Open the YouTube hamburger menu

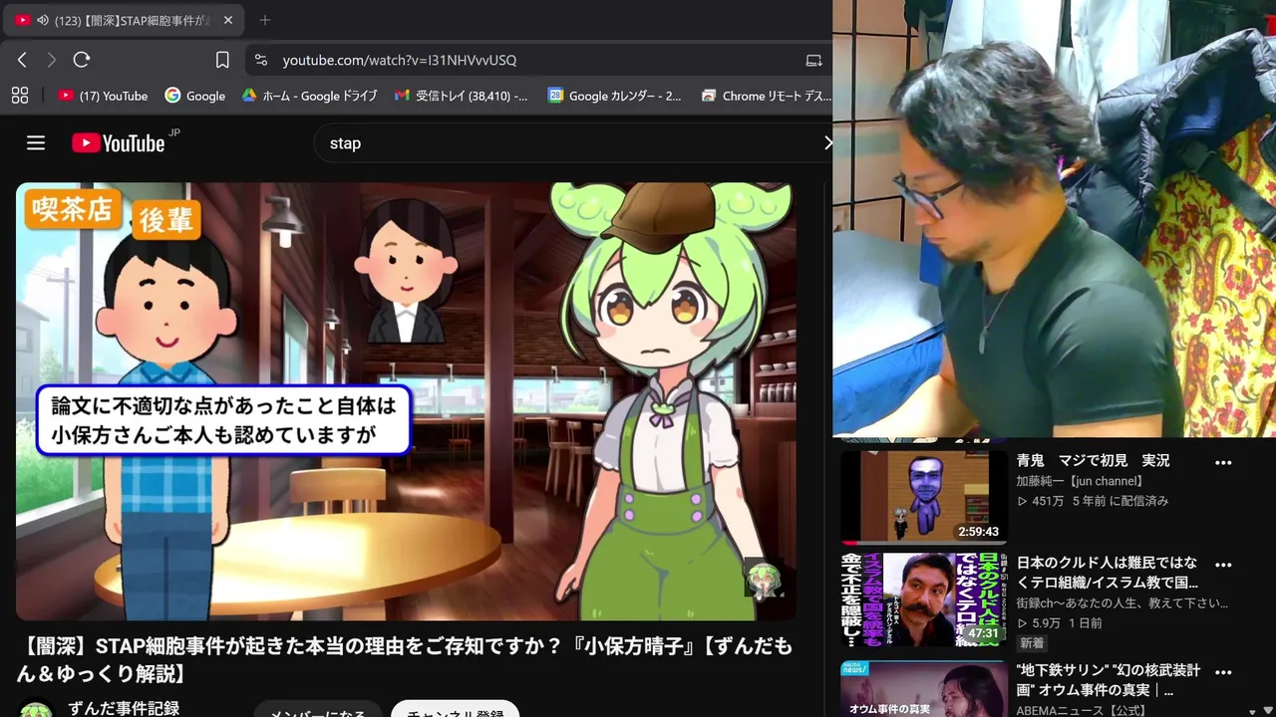click(36, 142)
